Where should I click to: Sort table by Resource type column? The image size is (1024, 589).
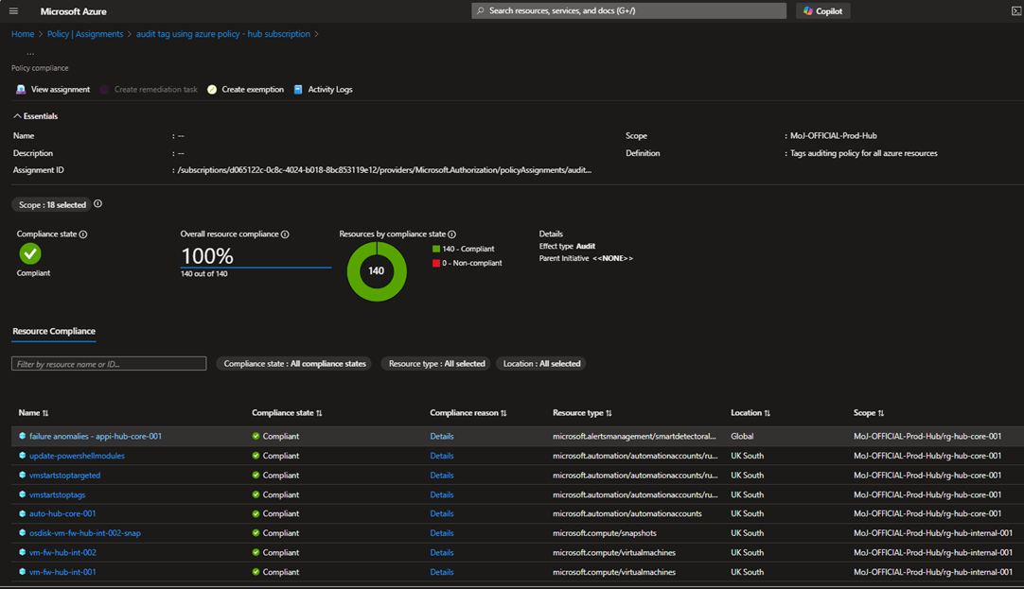pyautogui.click(x=582, y=413)
